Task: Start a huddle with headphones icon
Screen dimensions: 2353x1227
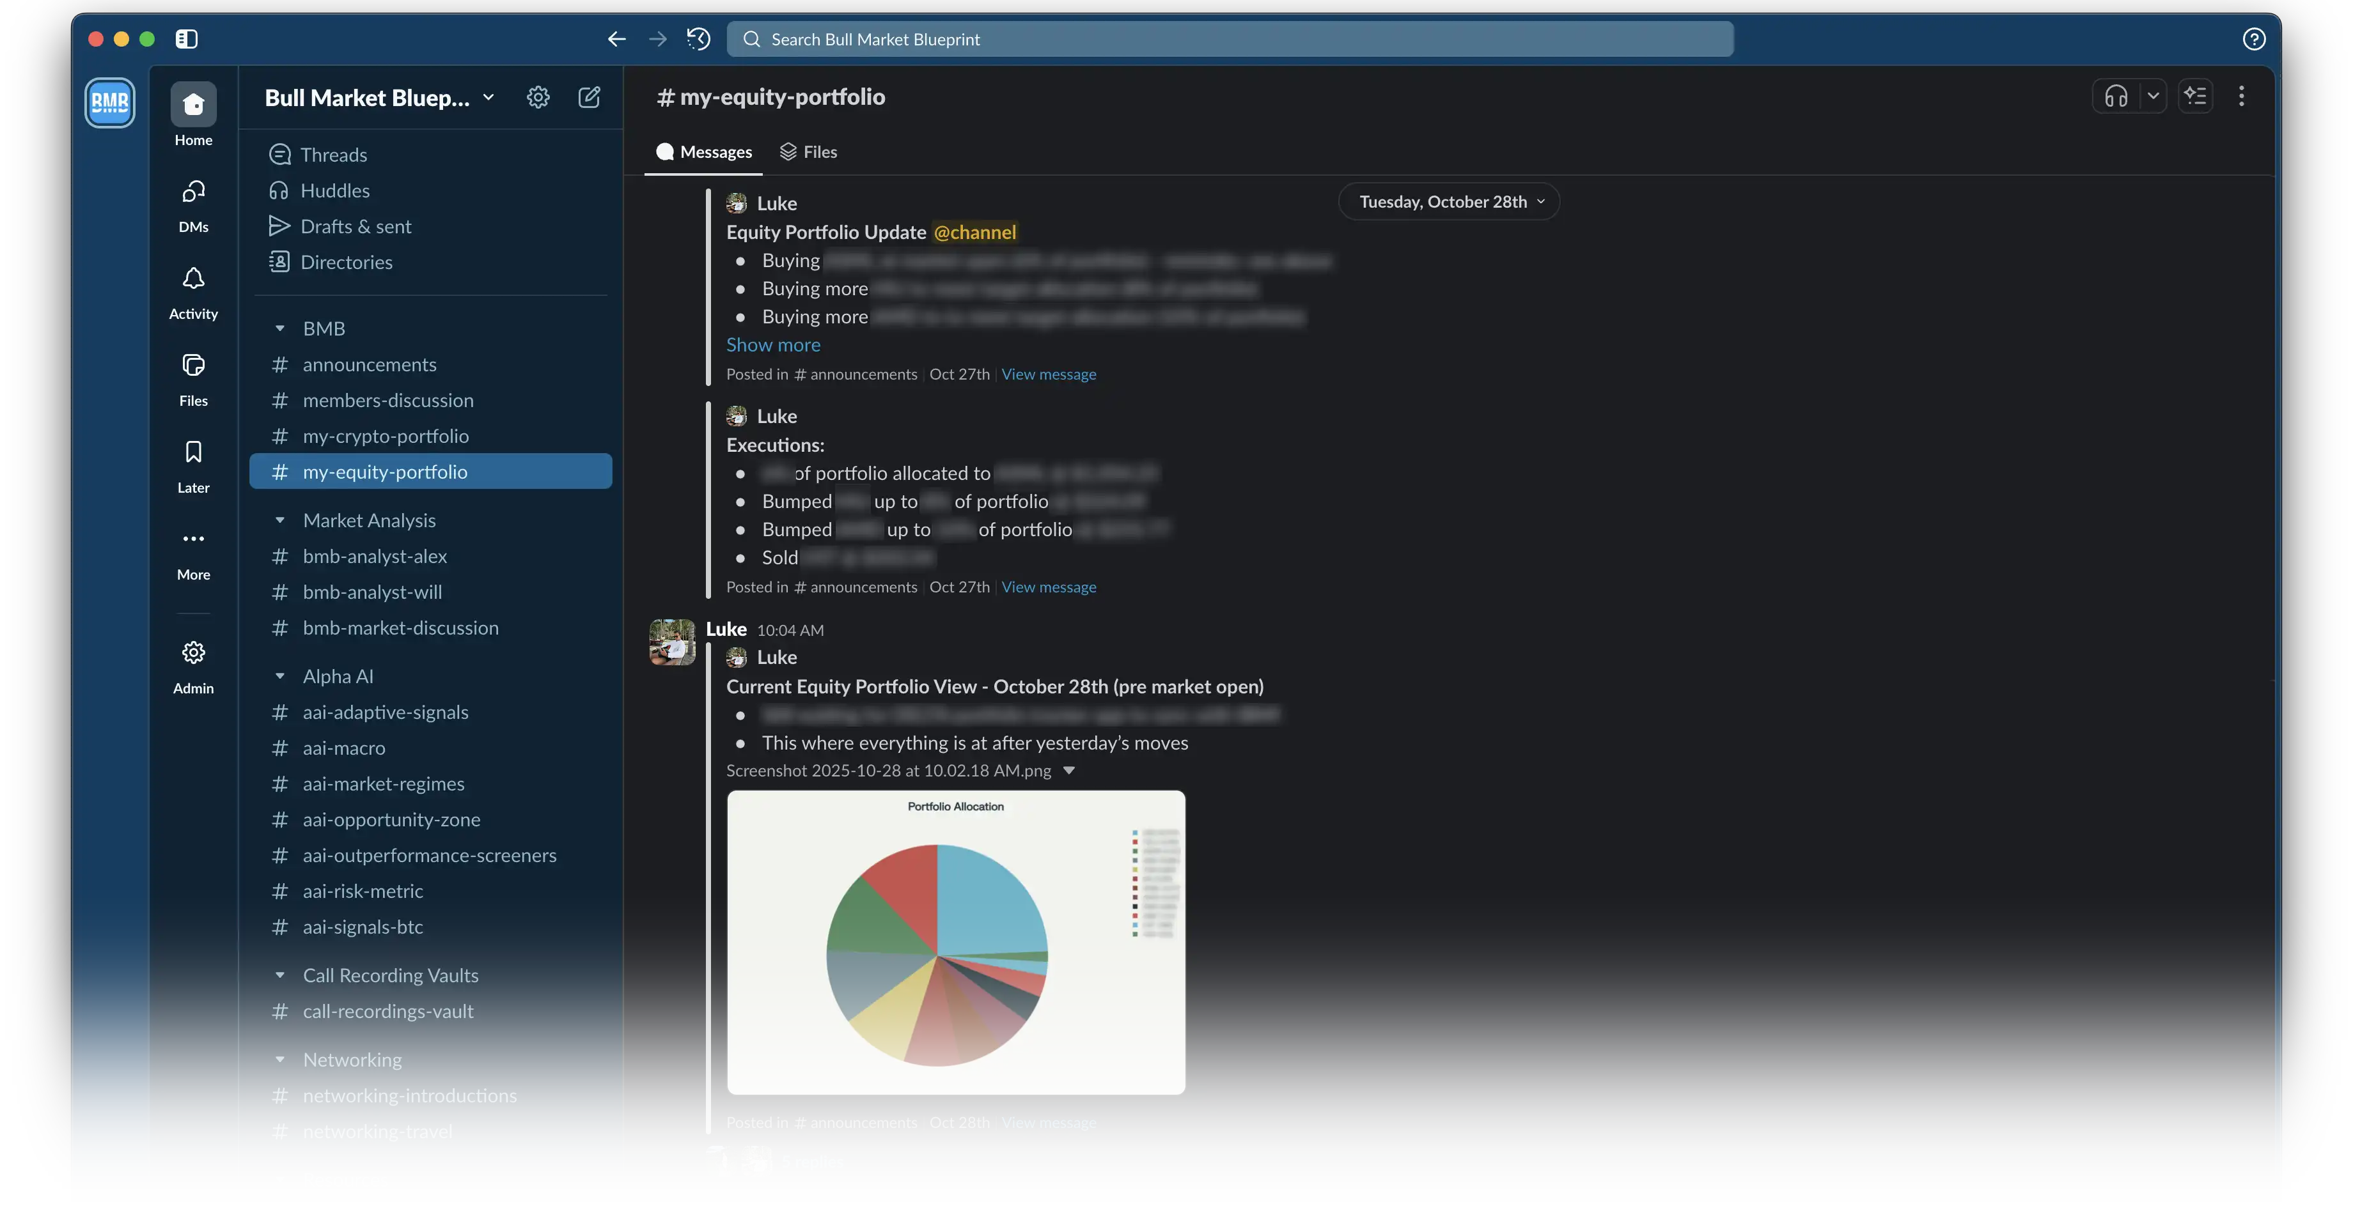Action: tap(2116, 96)
